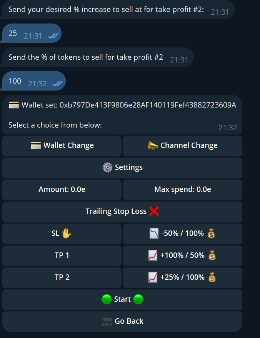The height and width of the screenshot is (338, 260).
Task: Open the Channel Change option
Action: click(182, 146)
